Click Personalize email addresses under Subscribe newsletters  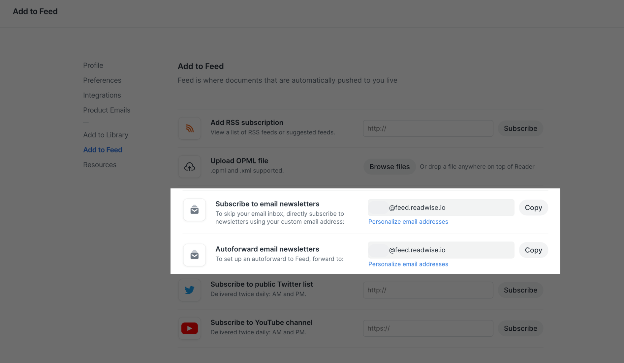pos(408,222)
